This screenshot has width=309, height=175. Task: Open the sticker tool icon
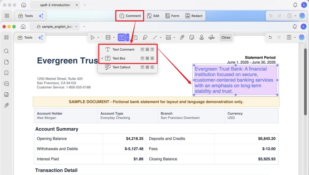tap(192, 37)
